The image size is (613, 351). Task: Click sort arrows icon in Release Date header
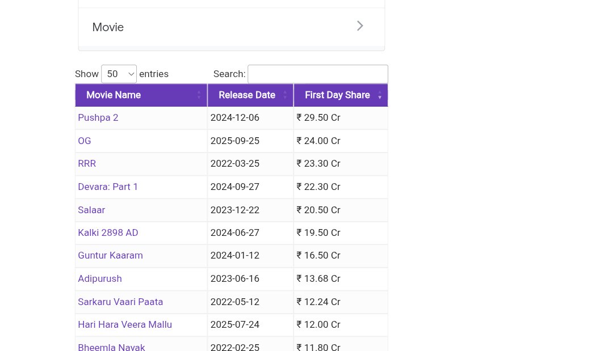(285, 95)
